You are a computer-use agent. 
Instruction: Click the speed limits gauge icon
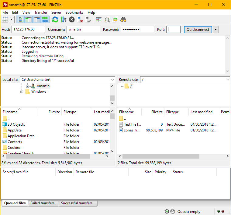[x=173, y=211]
